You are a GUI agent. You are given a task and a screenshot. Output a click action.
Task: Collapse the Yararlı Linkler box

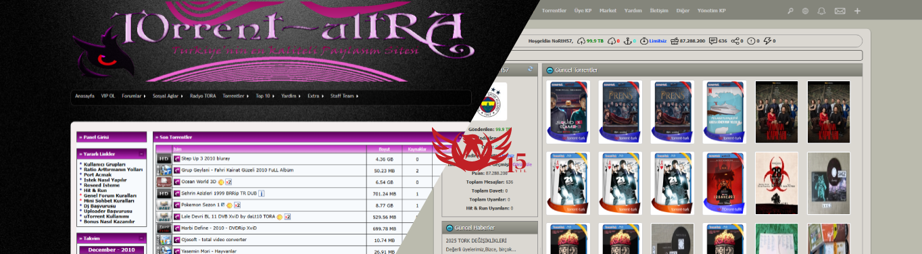point(141,153)
